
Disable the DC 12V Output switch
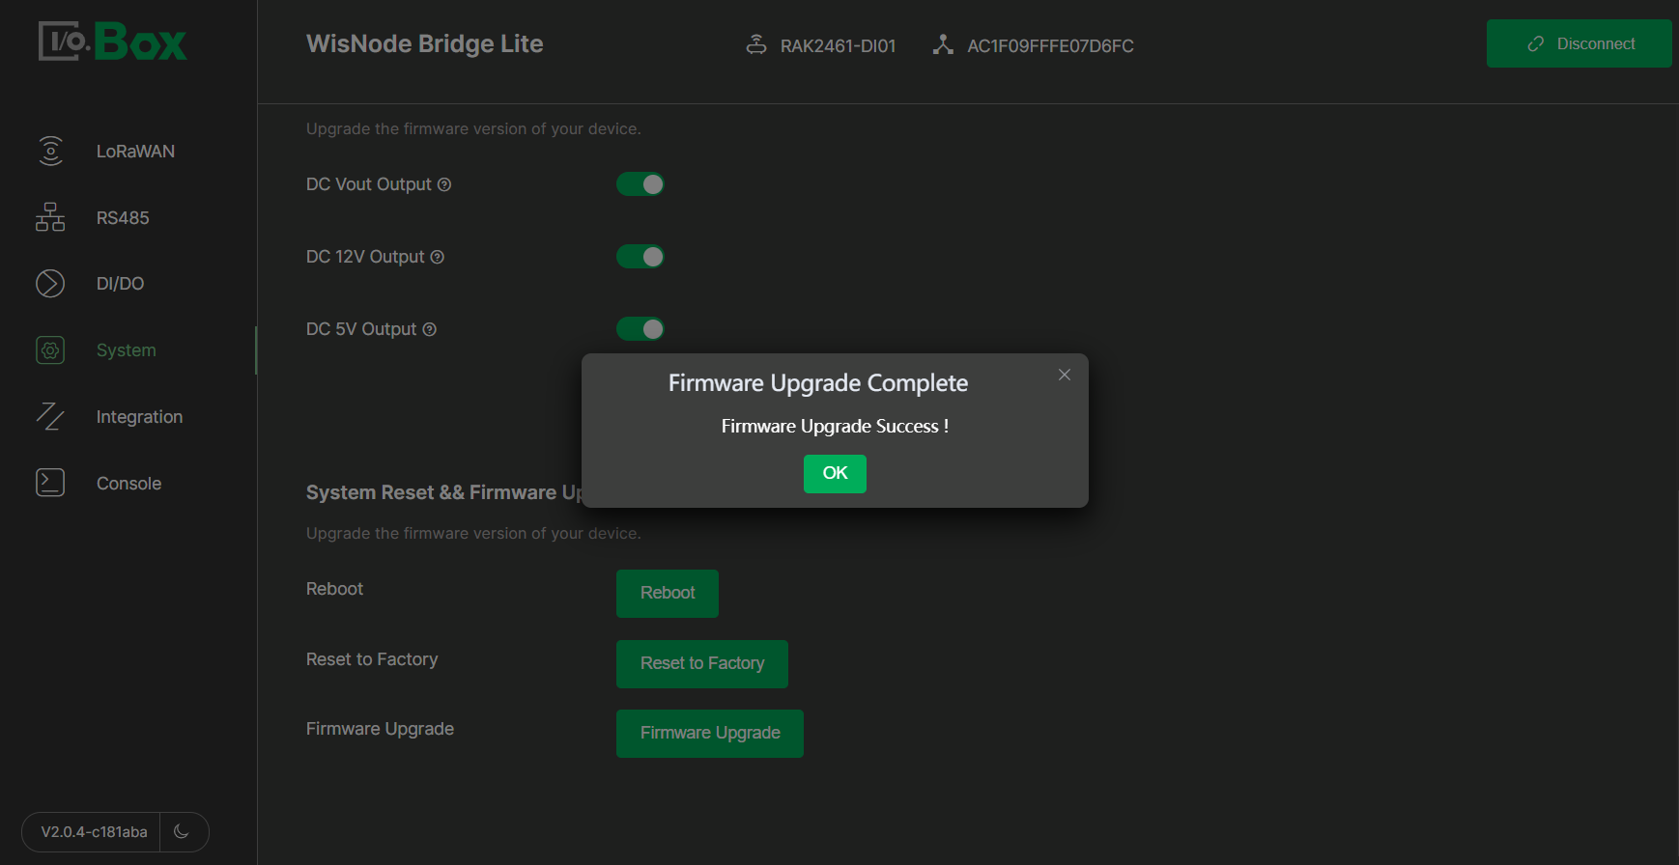(x=640, y=257)
